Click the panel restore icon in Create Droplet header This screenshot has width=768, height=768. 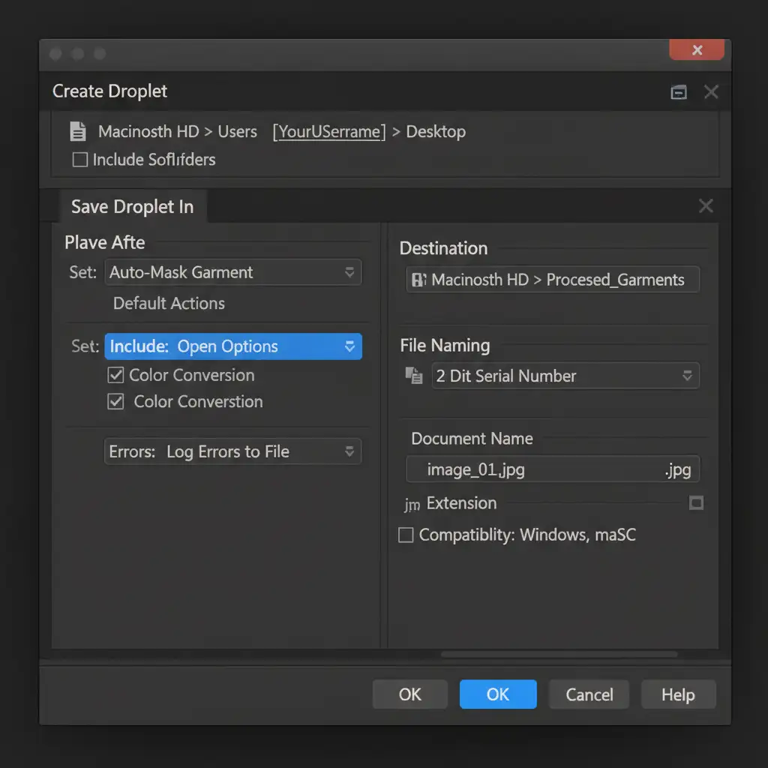679,92
